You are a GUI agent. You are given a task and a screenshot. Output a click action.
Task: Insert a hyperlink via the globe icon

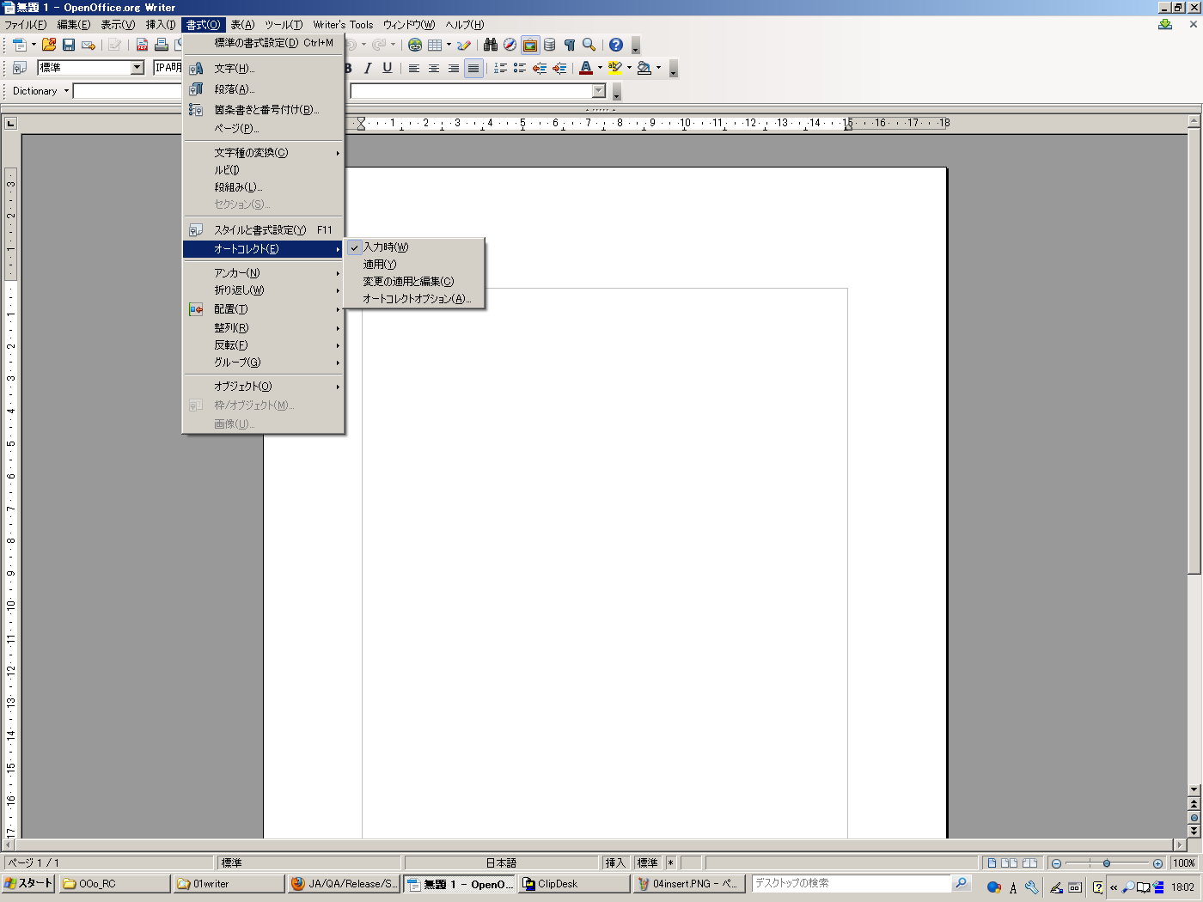click(x=416, y=45)
